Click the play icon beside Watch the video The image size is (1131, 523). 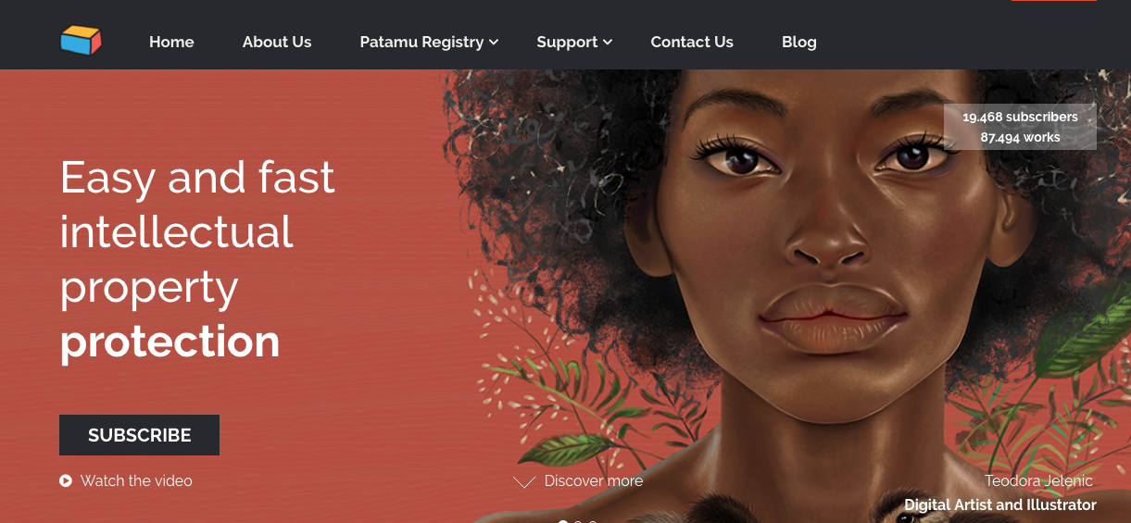click(66, 480)
